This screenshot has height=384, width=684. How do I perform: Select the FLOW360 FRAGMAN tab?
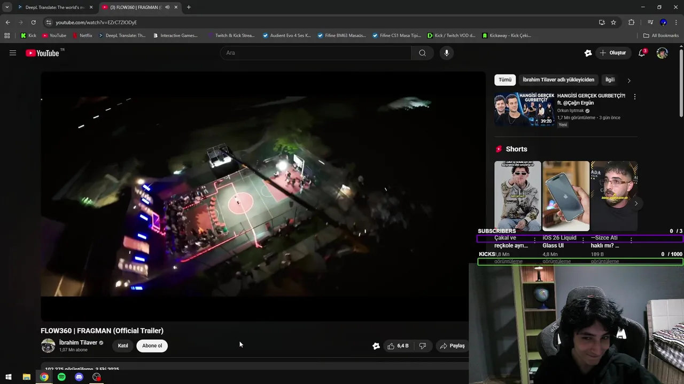pyautogui.click(x=140, y=7)
